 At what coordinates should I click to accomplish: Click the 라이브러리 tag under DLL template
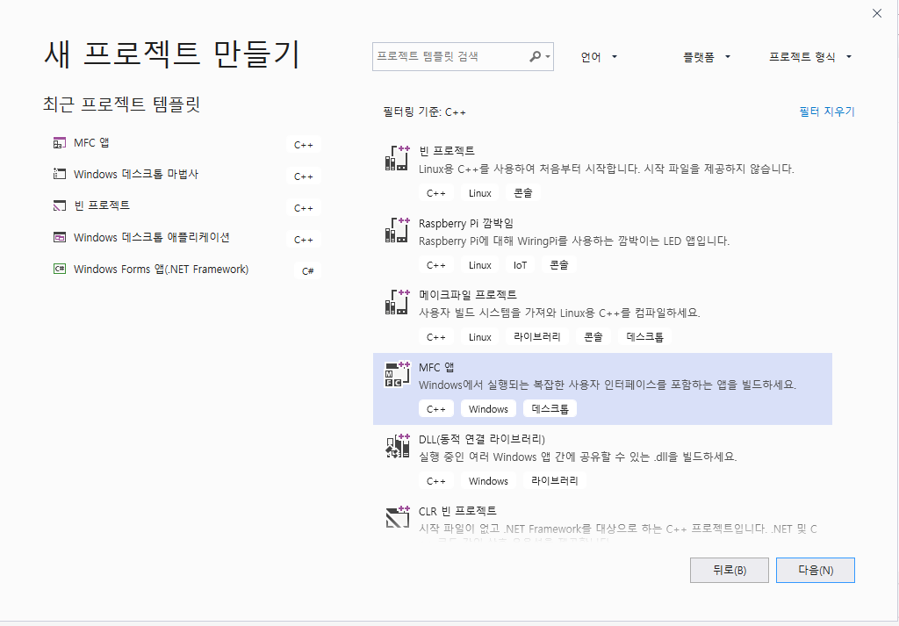555,481
